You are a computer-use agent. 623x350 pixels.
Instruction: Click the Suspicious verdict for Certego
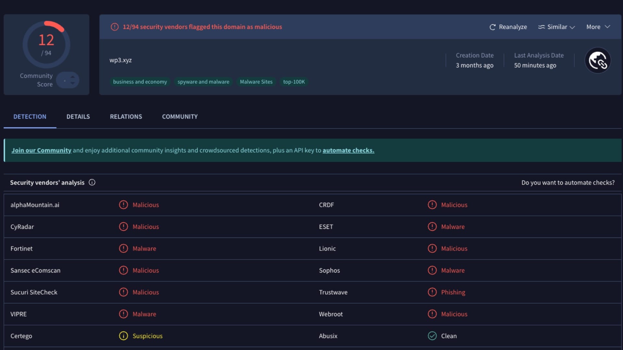point(147,336)
